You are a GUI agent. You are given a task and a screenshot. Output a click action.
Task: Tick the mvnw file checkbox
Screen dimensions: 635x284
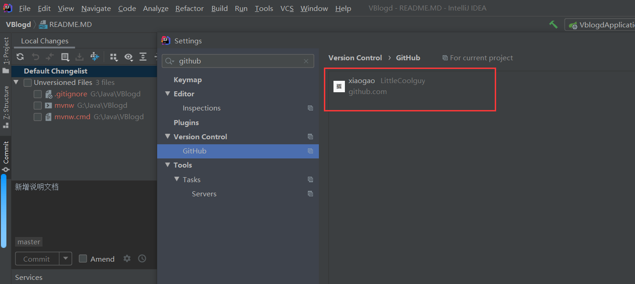[38, 105]
